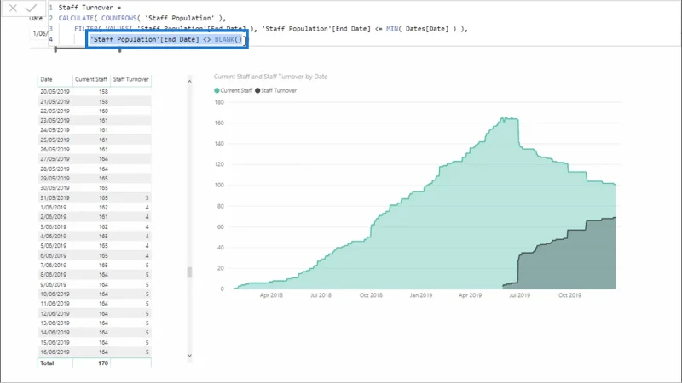Select the 27/05/2019 date cell
The height and width of the screenshot is (383, 682).
click(55, 159)
